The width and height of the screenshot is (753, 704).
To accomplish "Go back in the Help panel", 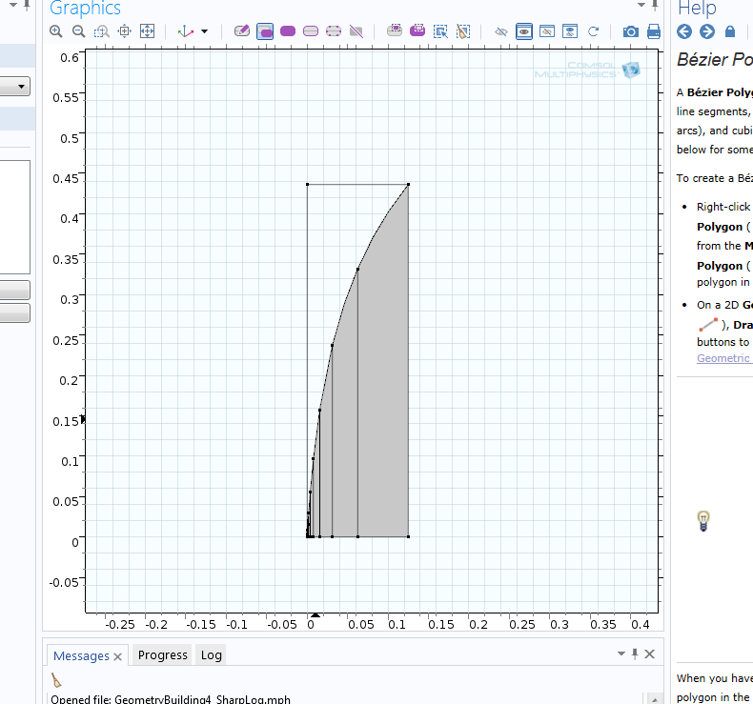I will click(684, 31).
